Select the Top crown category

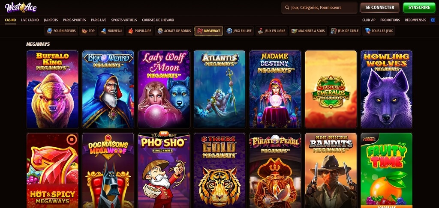(x=88, y=31)
